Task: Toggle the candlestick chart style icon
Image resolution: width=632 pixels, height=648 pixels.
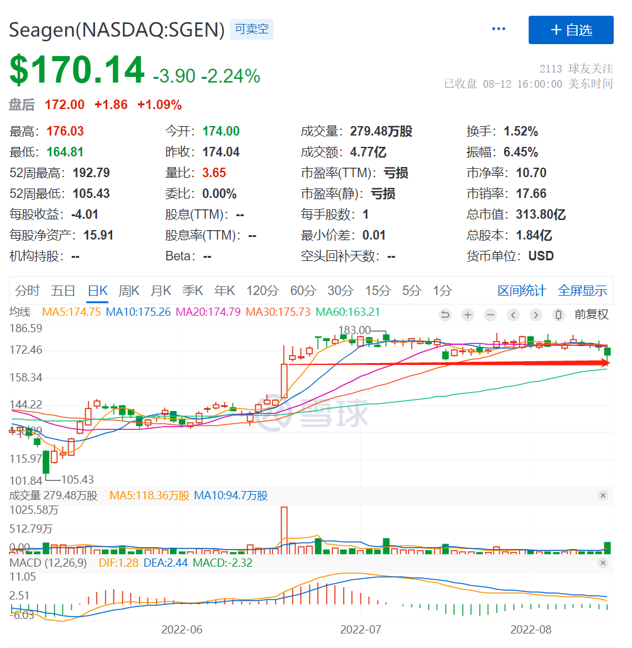Action: point(558,315)
